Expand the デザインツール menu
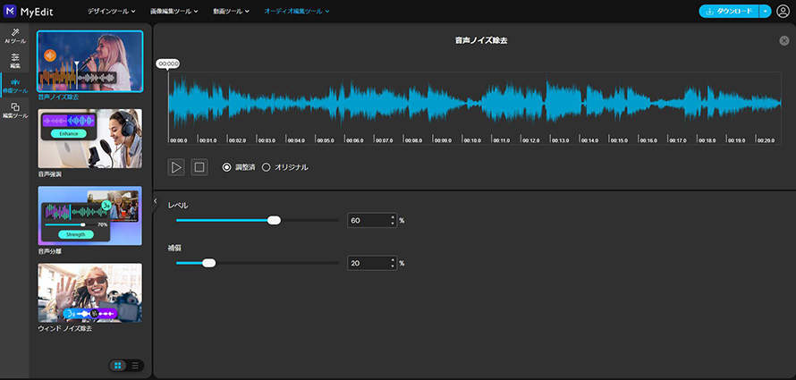 pos(112,12)
